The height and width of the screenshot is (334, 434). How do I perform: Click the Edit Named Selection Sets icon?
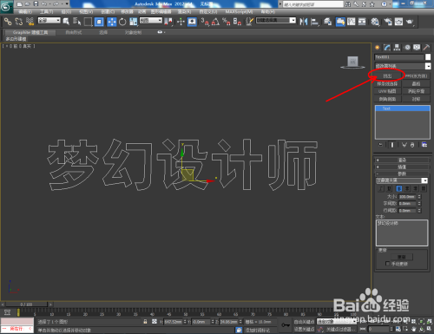point(249,22)
